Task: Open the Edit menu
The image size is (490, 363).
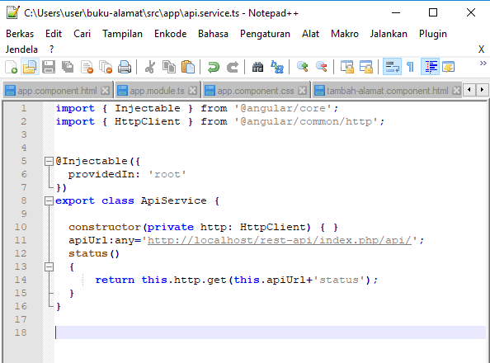Action: (54, 34)
